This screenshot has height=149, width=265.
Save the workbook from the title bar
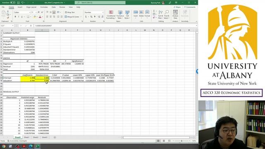pyautogui.click(x=18, y=3)
